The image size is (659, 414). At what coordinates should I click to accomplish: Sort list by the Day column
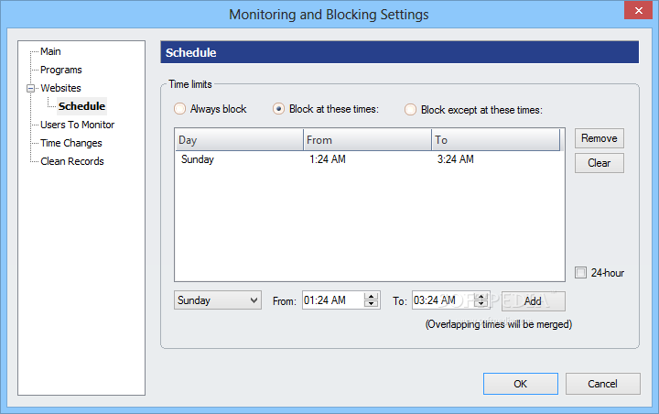point(239,140)
